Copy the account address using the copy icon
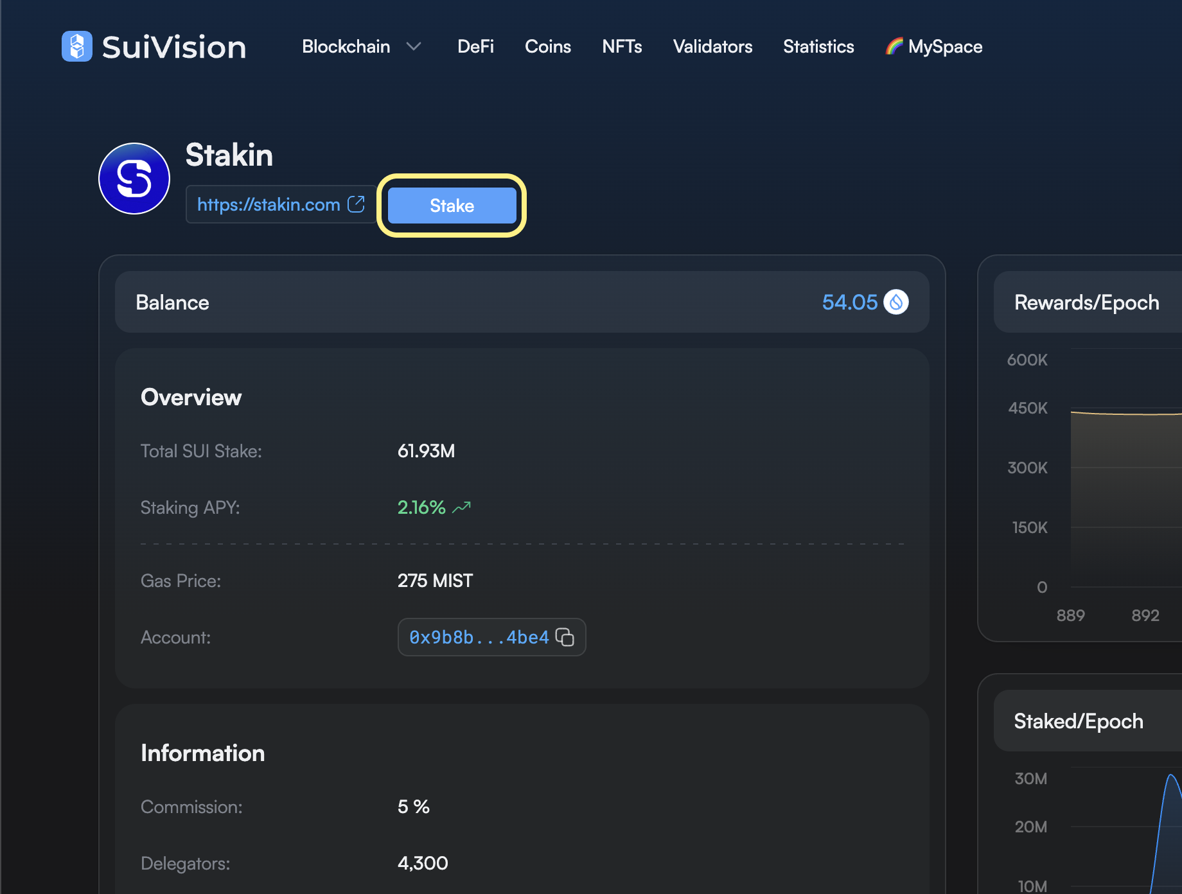Image resolution: width=1182 pixels, height=894 pixels. (x=566, y=637)
